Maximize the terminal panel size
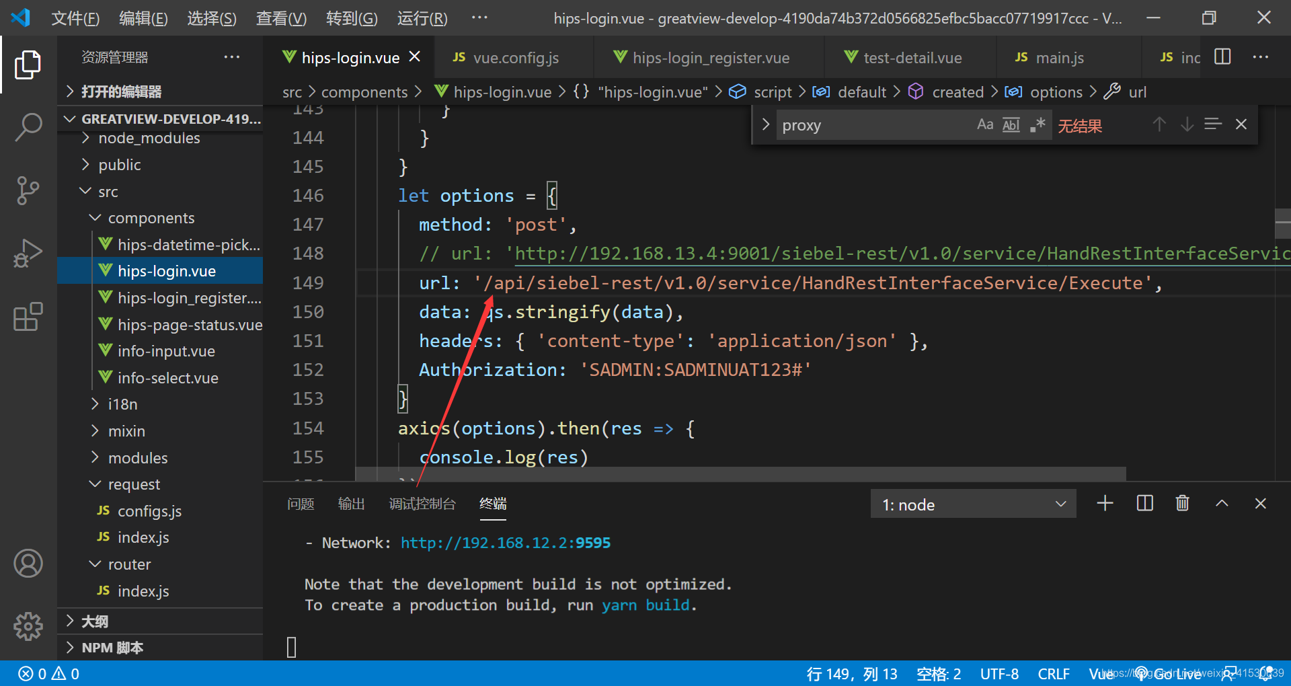This screenshot has height=686, width=1291. [x=1222, y=503]
